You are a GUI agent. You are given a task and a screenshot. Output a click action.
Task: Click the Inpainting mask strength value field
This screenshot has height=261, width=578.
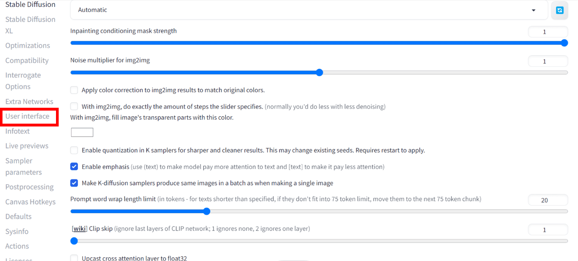pyautogui.click(x=548, y=32)
